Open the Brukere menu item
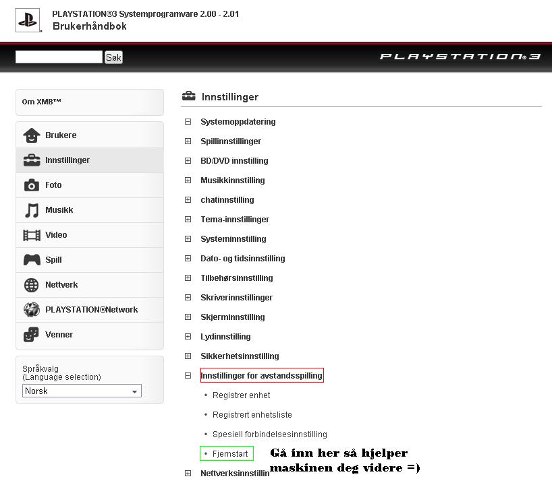The image size is (552, 487). 90,135
